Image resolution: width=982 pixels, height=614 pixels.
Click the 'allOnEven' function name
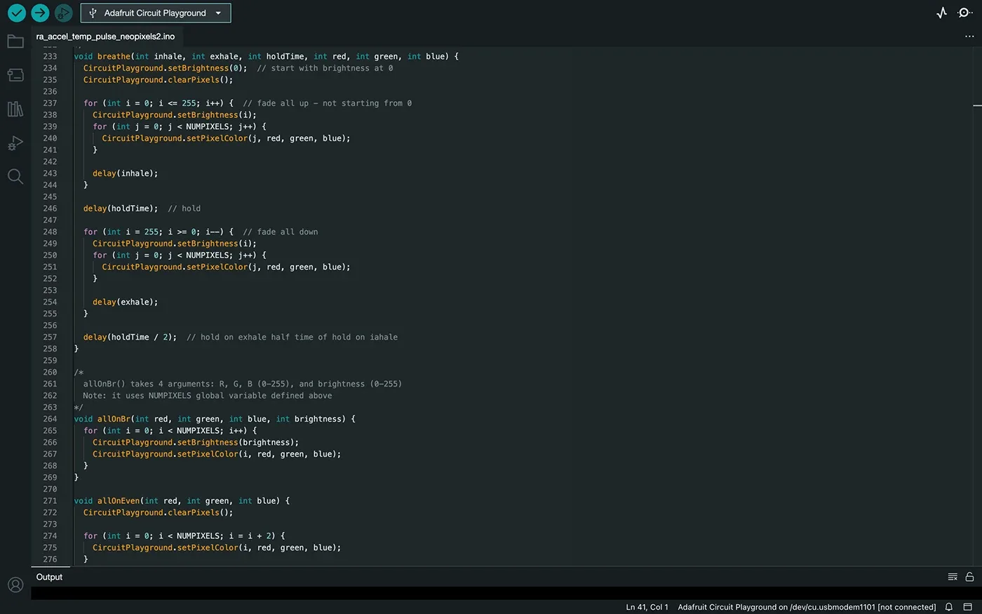click(x=119, y=501)
